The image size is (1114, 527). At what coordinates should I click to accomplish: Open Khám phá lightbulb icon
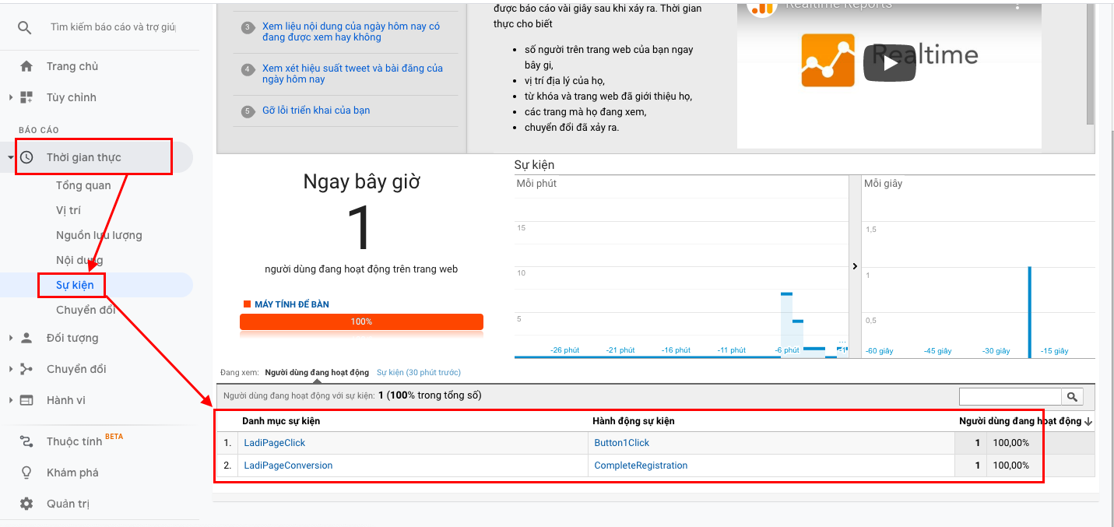(x=26, y=473)
